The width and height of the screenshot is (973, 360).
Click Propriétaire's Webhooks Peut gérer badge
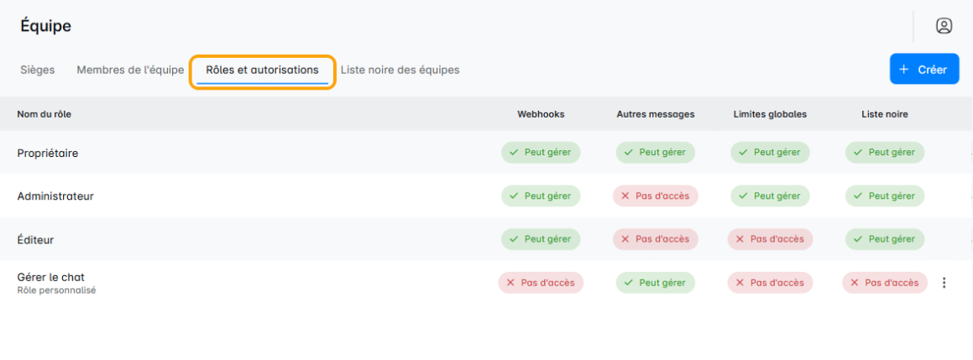tap(541, 152)
